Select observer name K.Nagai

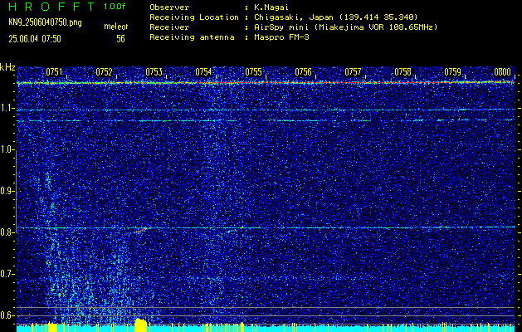pos(271,7)
